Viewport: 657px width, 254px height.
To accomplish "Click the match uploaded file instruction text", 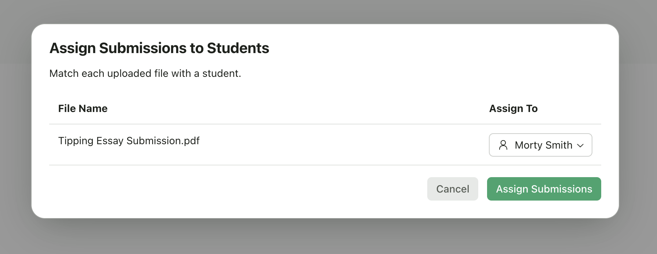I will (x=145, y=73).
